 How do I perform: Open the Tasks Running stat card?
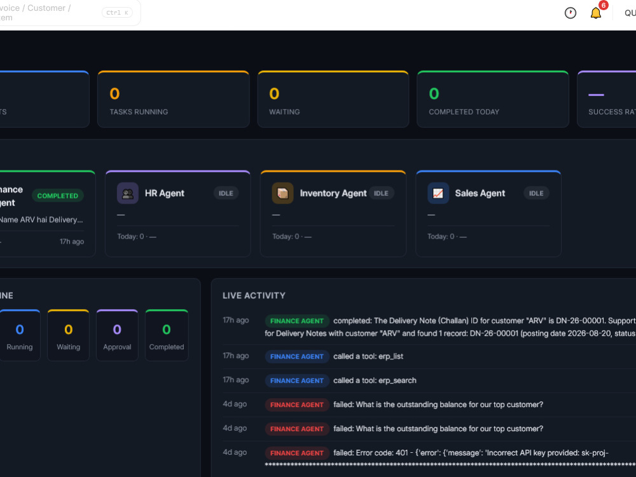pyautogui.click(x=173, y=99)
